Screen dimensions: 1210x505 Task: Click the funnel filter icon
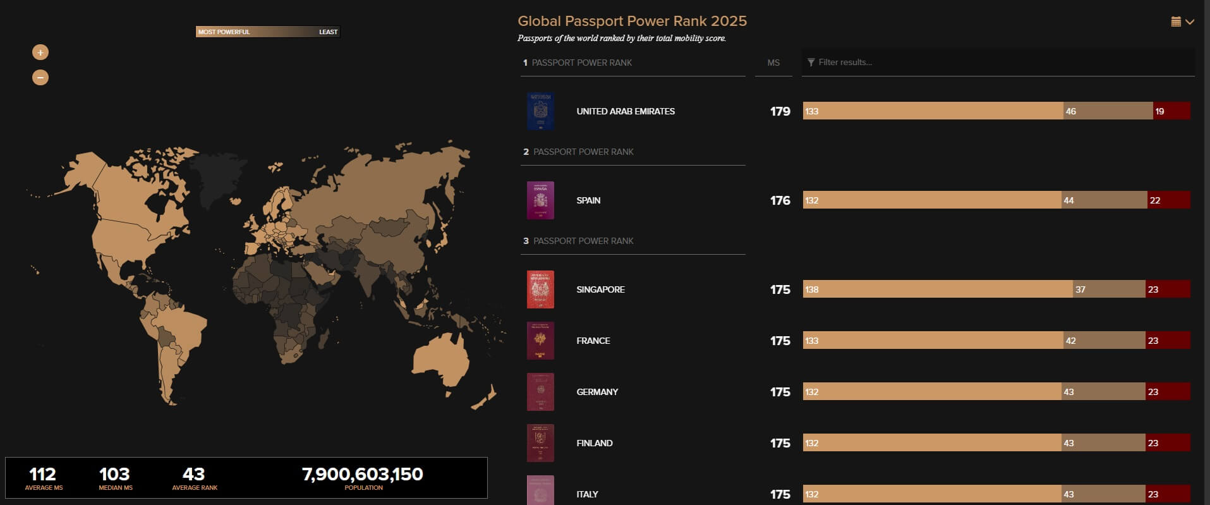click(x=811, y=63)
